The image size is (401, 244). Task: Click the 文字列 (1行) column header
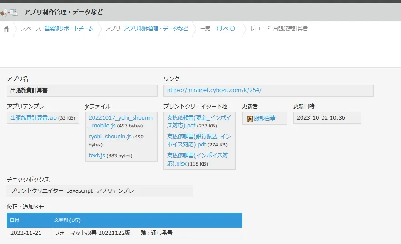[x=67, y=220]
